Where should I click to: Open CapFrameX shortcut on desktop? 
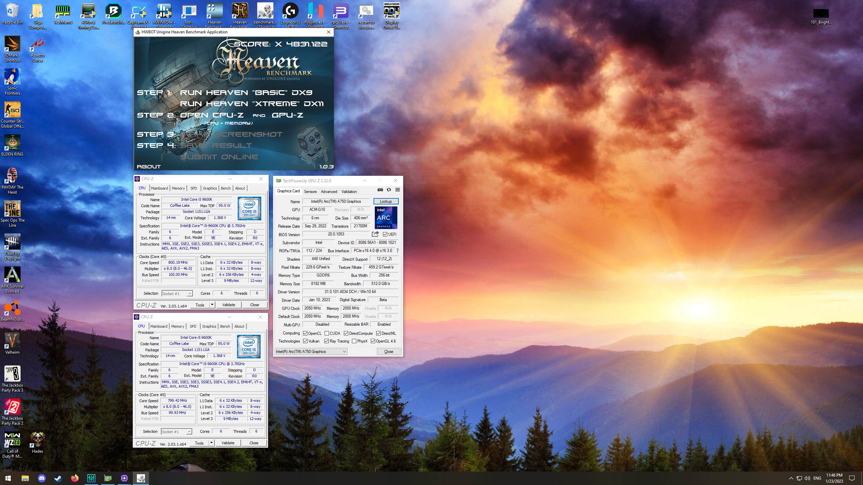pos(139,16)
